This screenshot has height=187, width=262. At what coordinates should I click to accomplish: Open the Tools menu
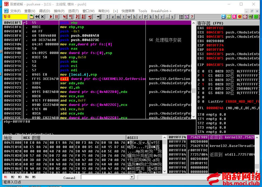pos(143,11)
